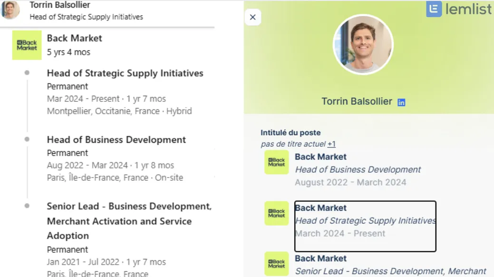Image resolution: width=494 pixels, height=277 pixels.
Task: Click 'Permanent' under Head of Strategic Supply Initiatives
Action: (68, 87)
